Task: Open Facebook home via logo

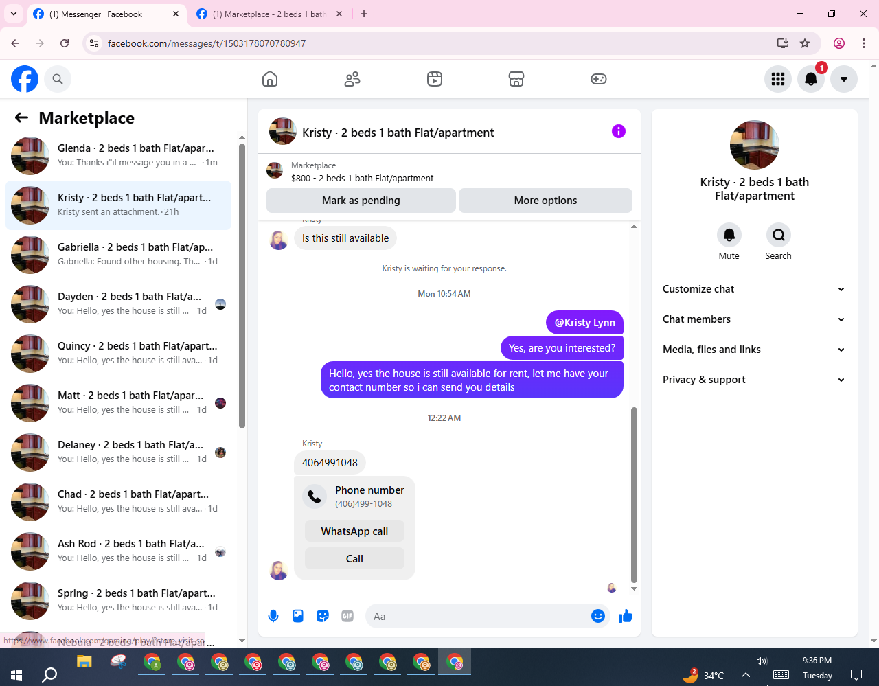Action: (25, 79)
